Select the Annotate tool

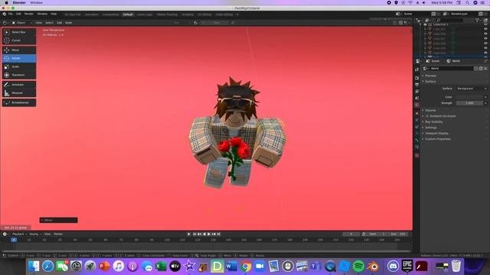[x=19, y=85]
